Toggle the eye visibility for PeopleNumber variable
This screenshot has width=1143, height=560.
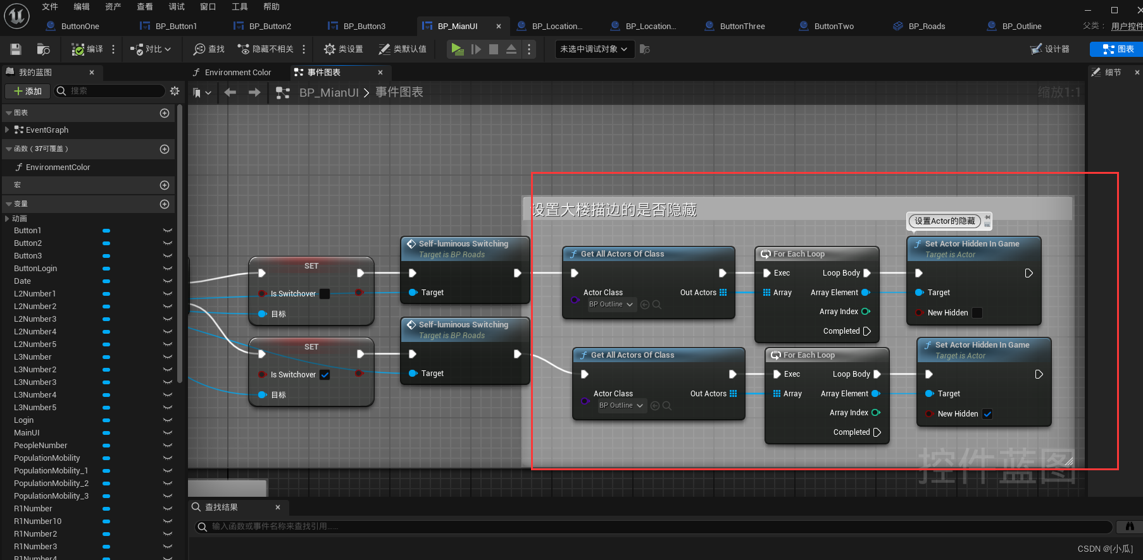click(168, 446)
